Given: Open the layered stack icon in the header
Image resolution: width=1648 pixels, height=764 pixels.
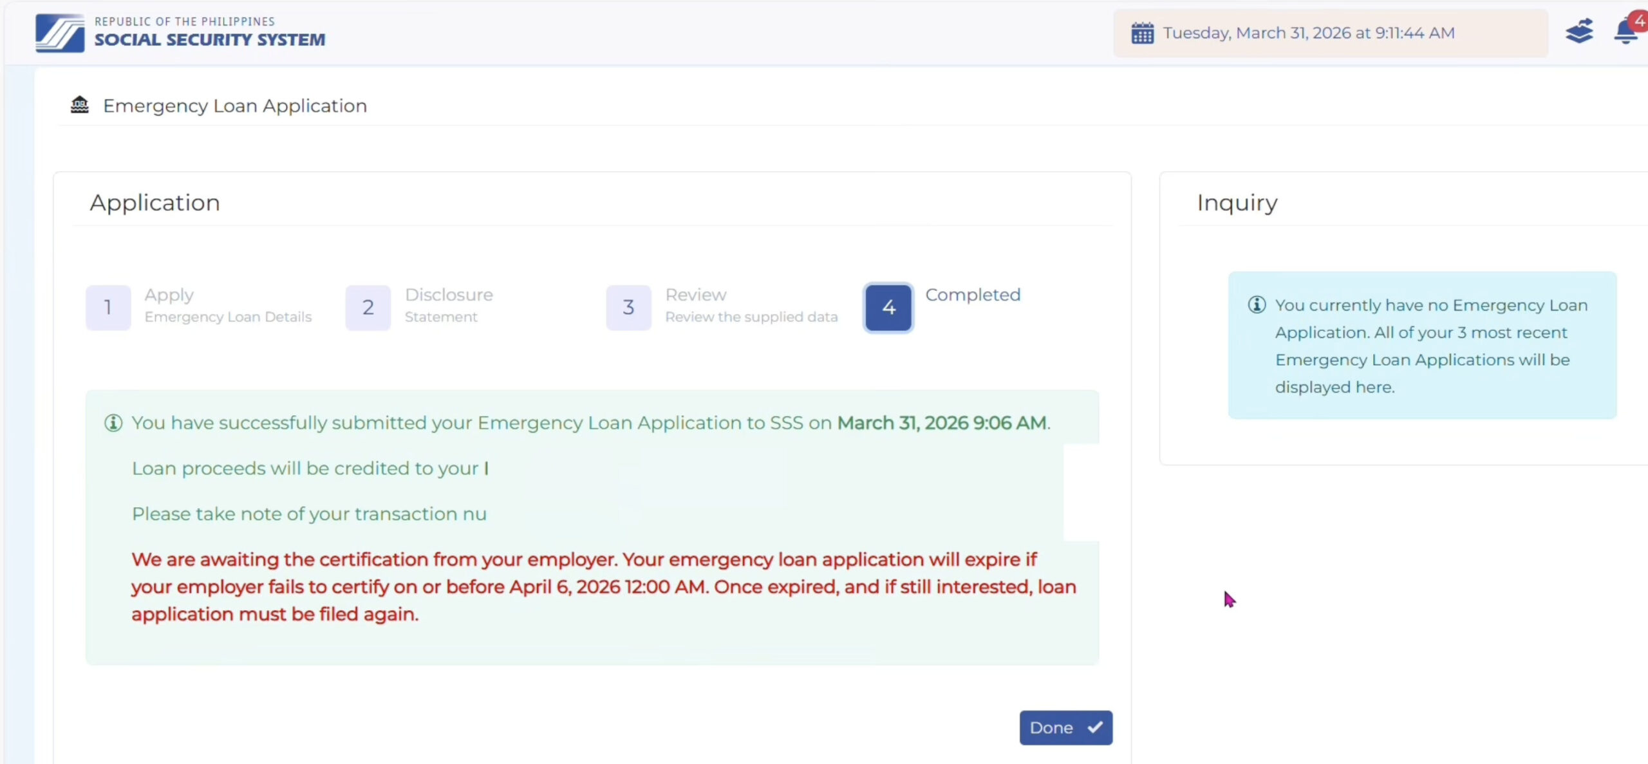Looking at the screenshot, I should point(1579,31).
